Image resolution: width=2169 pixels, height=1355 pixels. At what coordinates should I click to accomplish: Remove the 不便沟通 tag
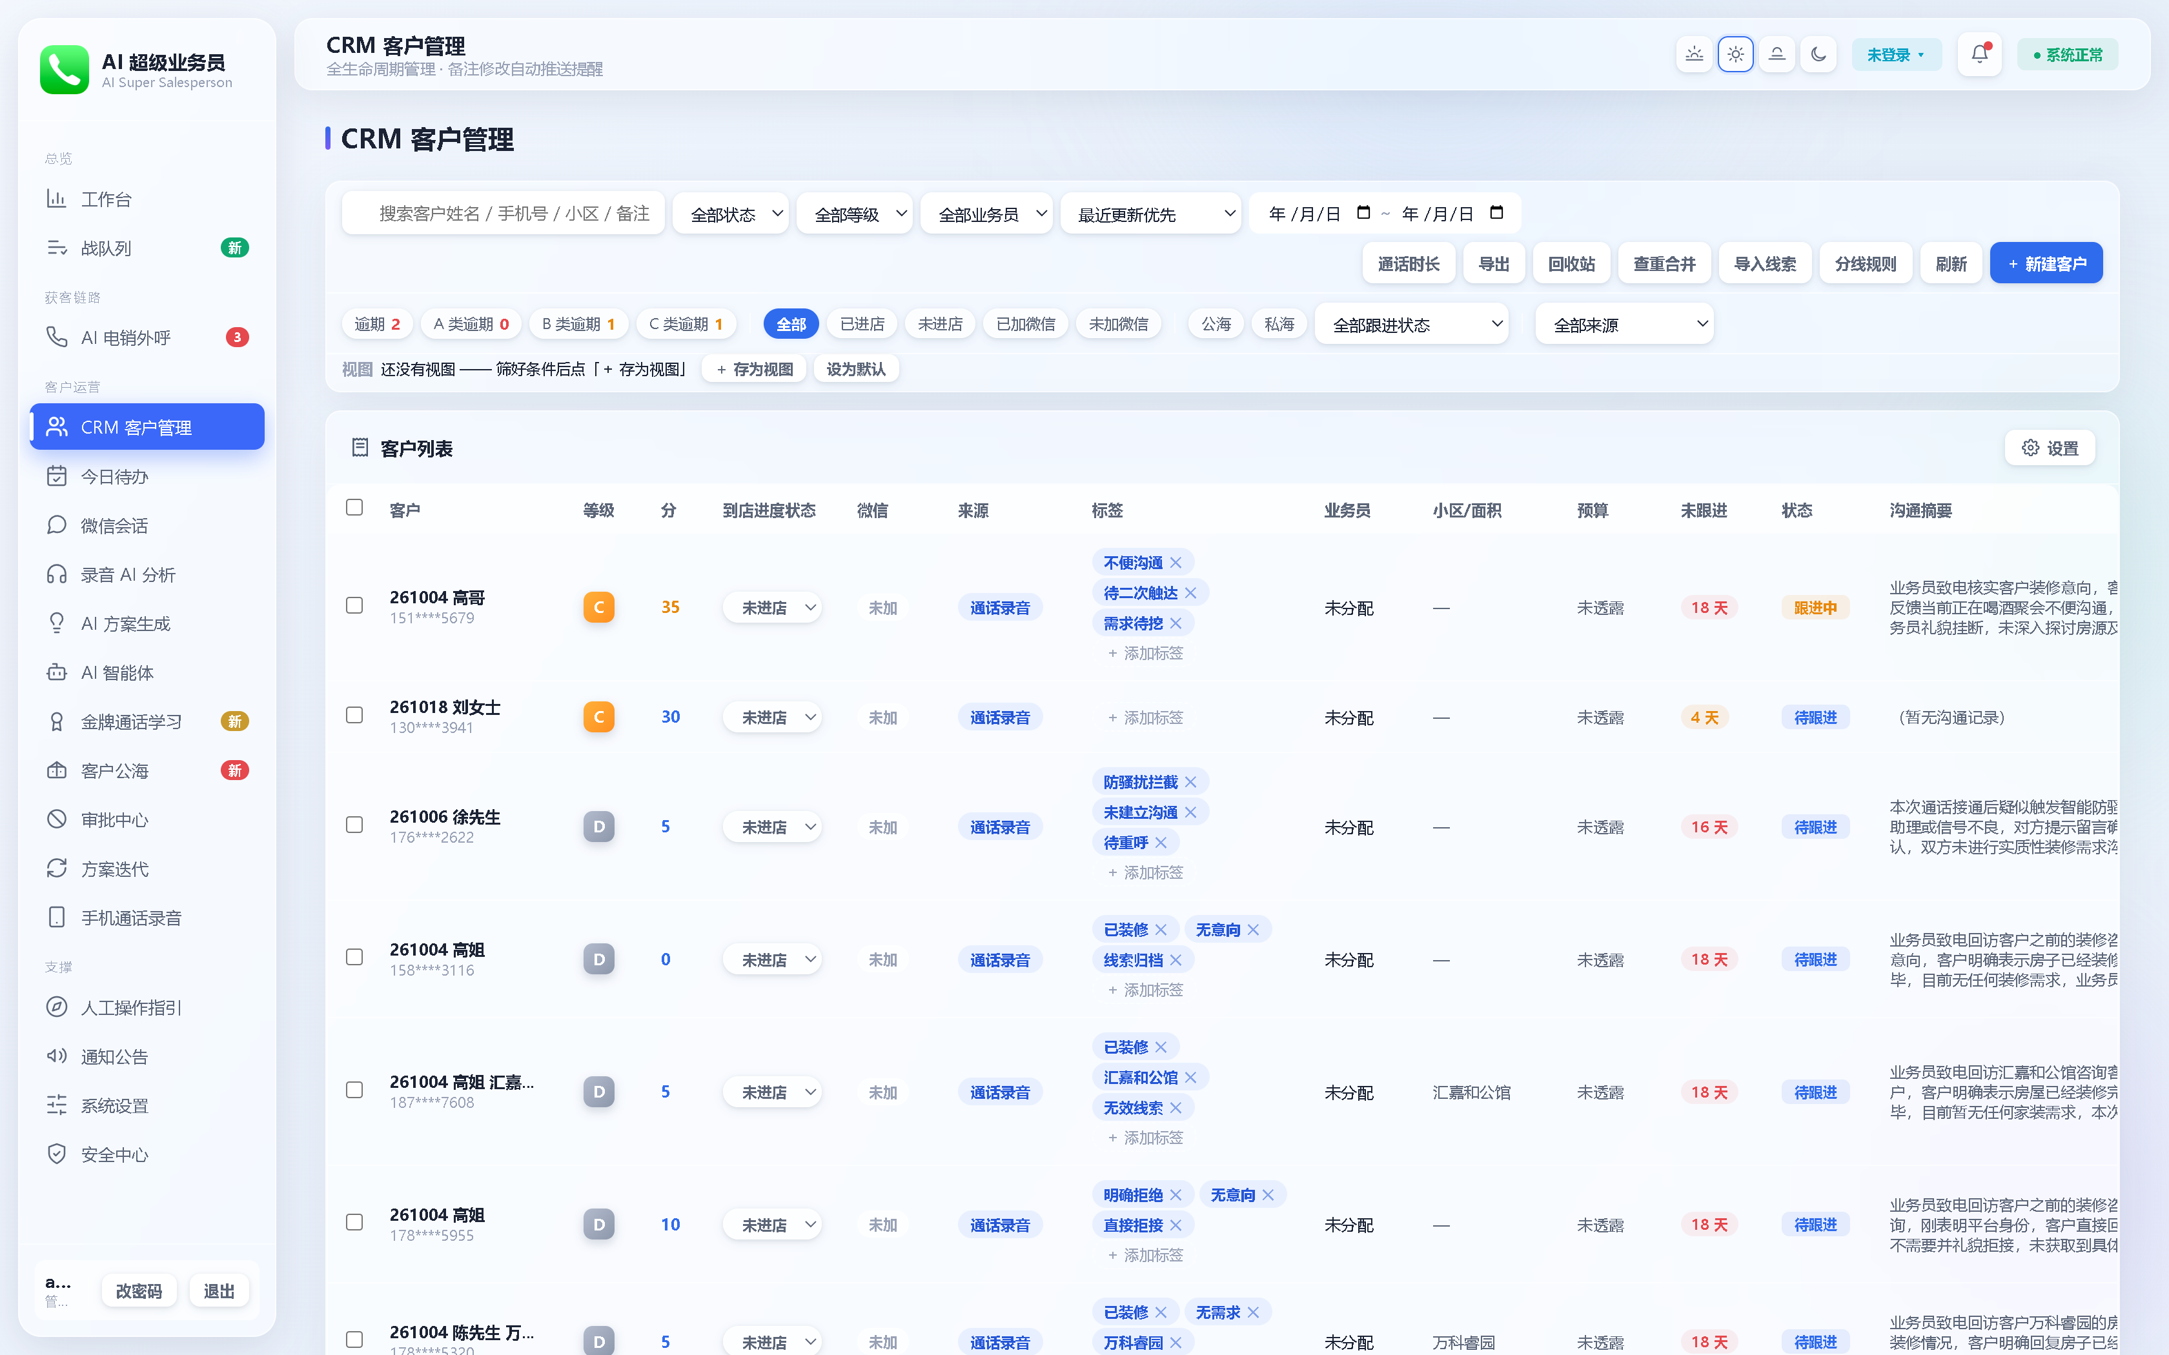click(x=1176, y=563)
